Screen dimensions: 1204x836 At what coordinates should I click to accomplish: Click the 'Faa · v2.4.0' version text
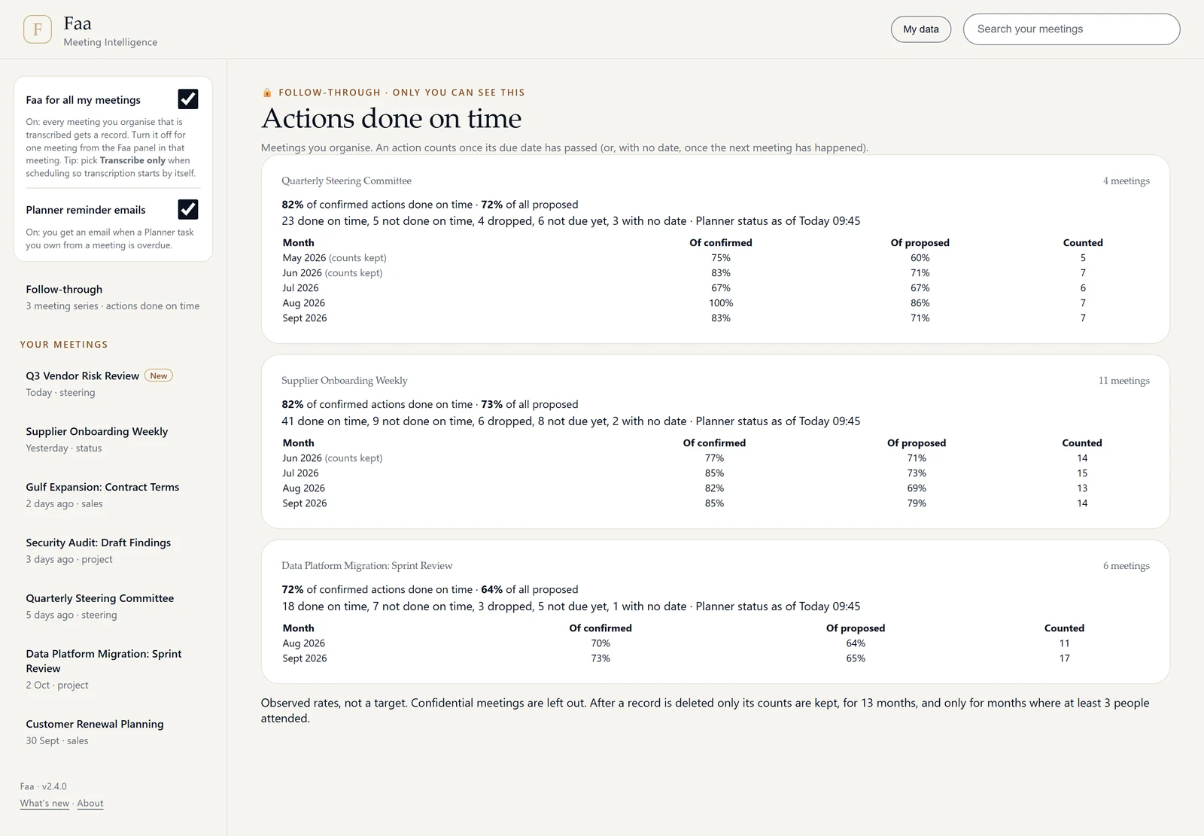click(44, 786)
